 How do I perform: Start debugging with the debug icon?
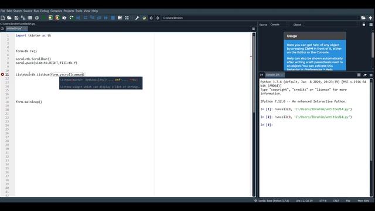78,18
